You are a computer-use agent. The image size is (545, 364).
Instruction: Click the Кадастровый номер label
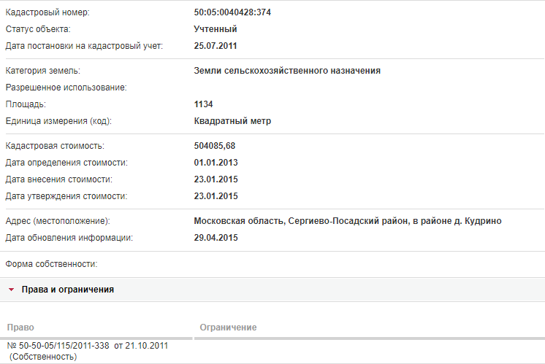47,12
